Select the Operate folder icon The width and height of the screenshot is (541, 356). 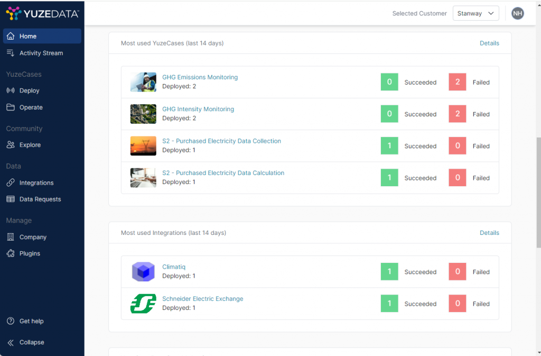click(x=11, y=107)
